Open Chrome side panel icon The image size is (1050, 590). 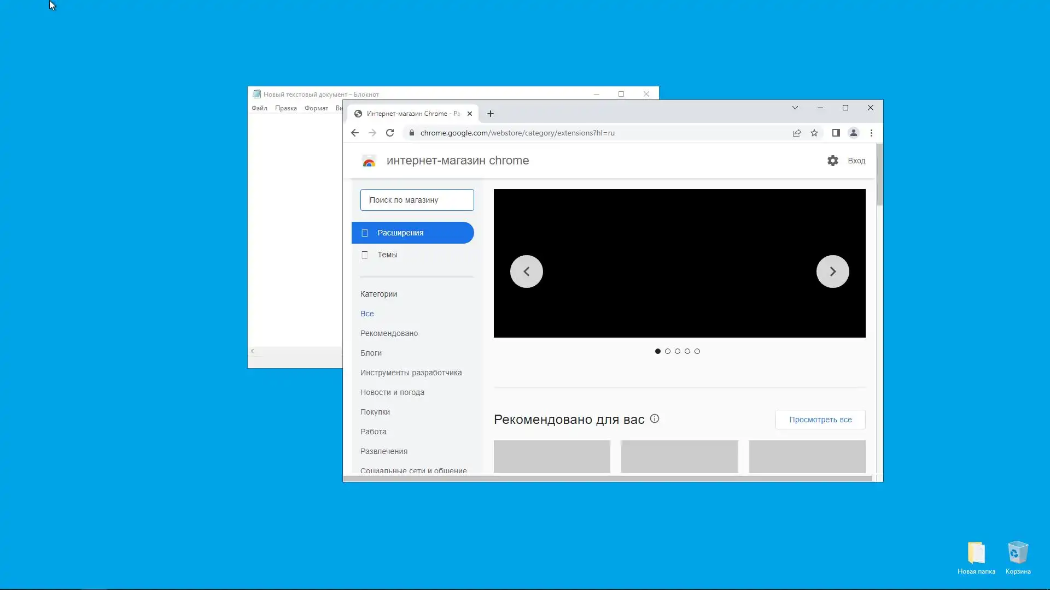point(836,133)
